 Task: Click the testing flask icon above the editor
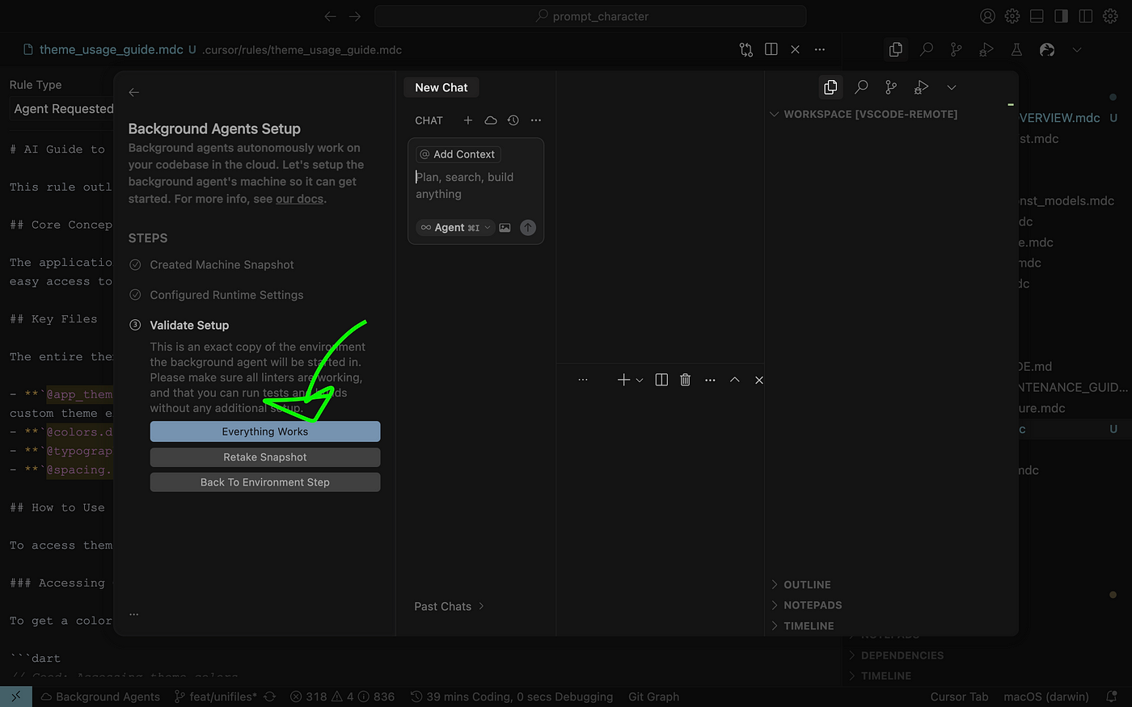[x=1016, y=49]
